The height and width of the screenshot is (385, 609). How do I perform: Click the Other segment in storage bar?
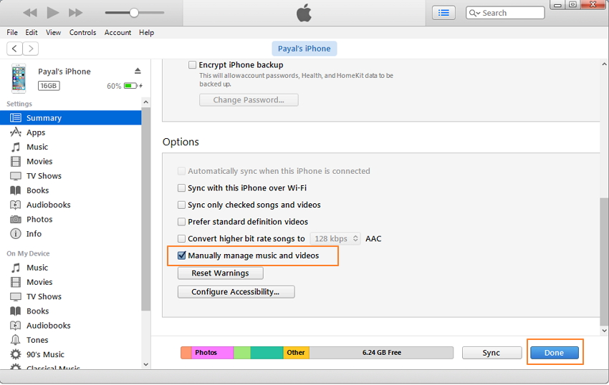[x=296, y=353]
